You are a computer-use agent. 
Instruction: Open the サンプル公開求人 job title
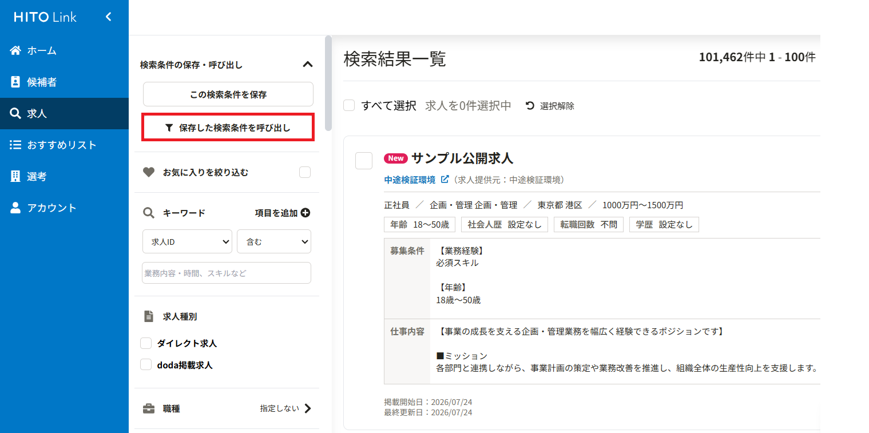pyautogui.click(x=462, y=158)
